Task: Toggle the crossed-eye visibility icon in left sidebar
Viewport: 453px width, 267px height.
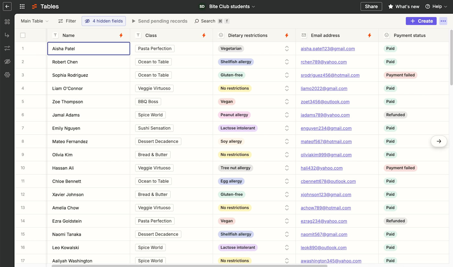Action: pyautogui.click(x=7, y=61)
